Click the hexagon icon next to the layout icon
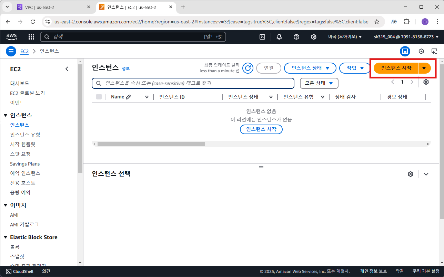This screenshot has width=444, height=277. pyautogui.click(x=421, y=51)
